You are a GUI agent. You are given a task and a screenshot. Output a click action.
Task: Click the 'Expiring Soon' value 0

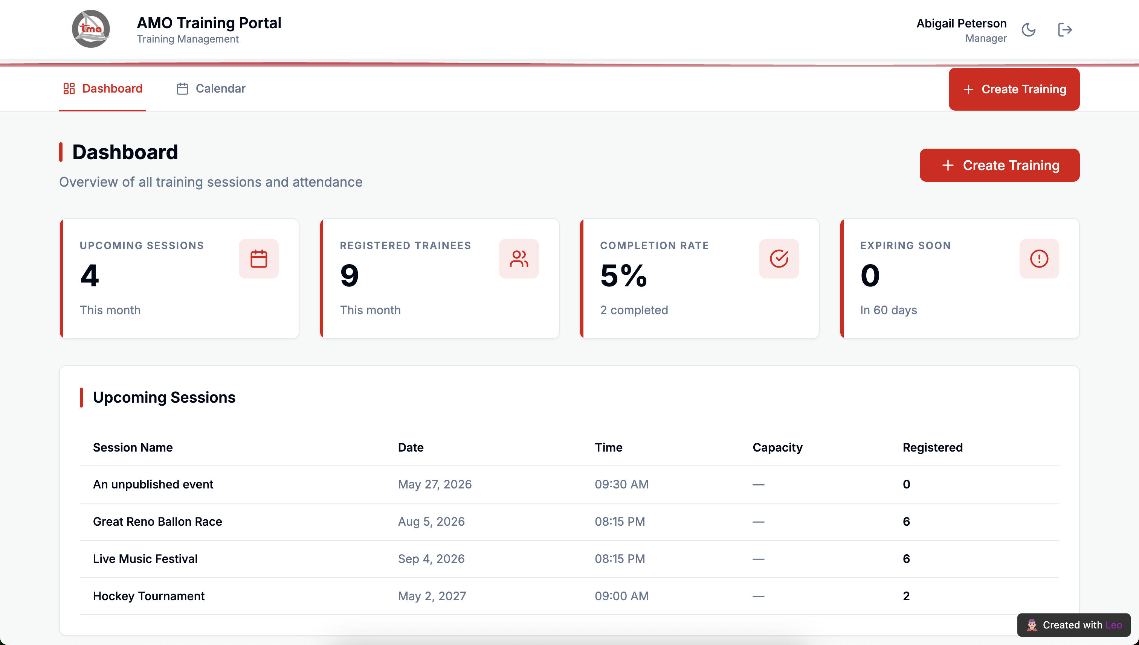point(870,275)
